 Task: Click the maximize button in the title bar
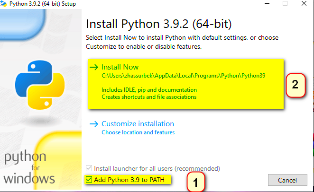(285, 3)
